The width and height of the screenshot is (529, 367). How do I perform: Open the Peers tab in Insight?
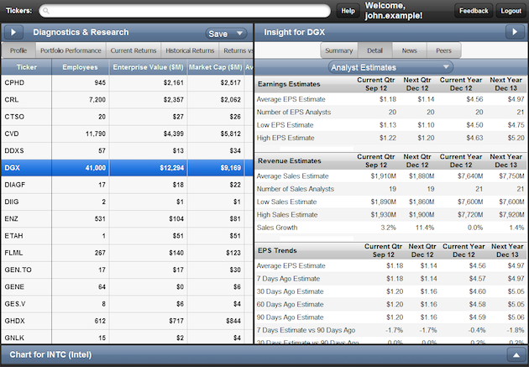click(443, 50)
